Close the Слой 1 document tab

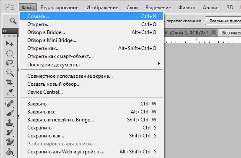tap(213, 33)
